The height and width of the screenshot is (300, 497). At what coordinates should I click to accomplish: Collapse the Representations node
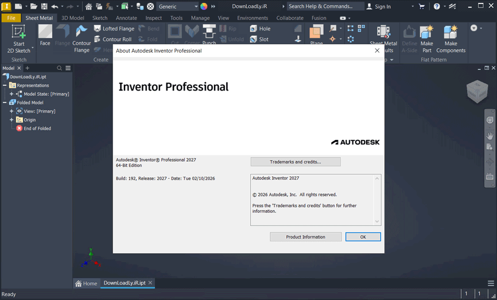[x=5, y=85]
